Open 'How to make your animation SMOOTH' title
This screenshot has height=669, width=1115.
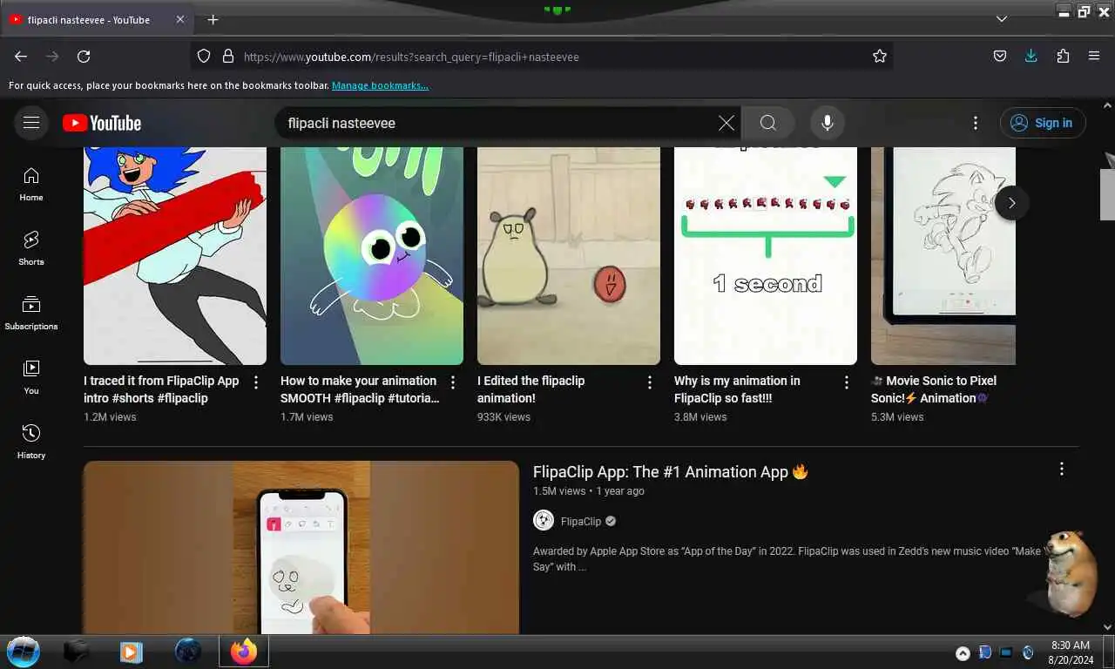[x=360, y=389]
